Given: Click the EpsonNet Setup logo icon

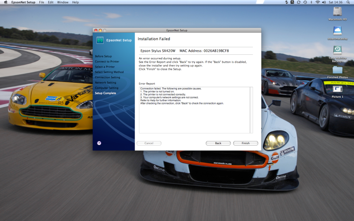Looking at the screenshot, I should (100, 40).
